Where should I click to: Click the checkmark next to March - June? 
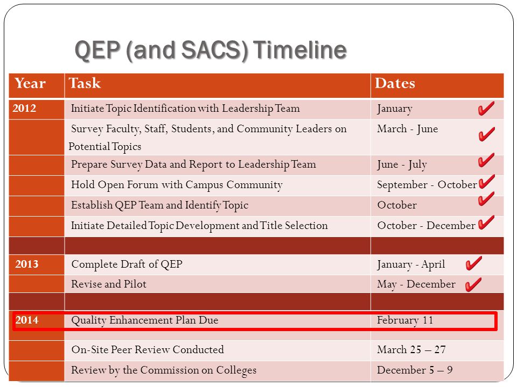pyautogui.click(x=487, y=134)
